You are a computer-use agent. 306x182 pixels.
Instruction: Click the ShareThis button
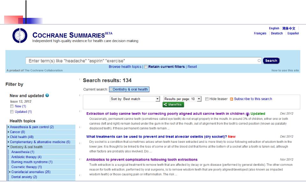173,105
